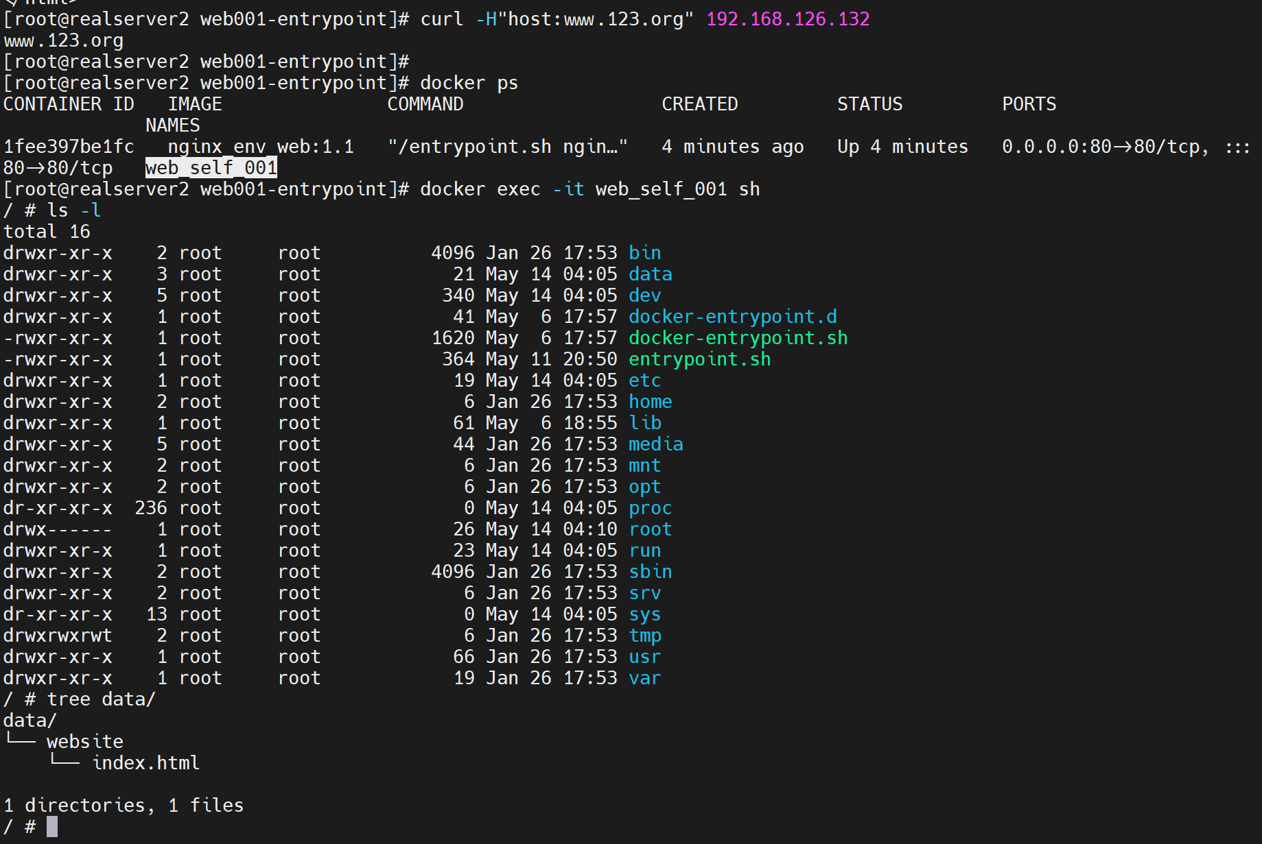The image size is (1262, 844).
Task: Click the PORTS column header
Action: (x=1029, y=104)
